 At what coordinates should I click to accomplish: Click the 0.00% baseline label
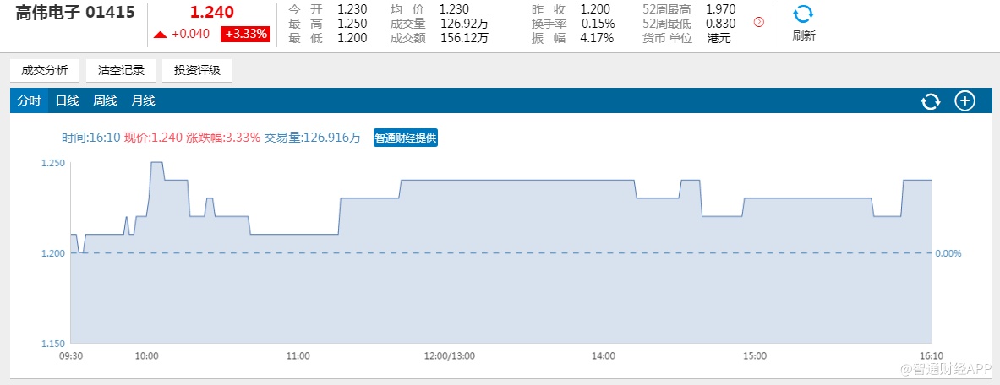click(x=948, y=253)
